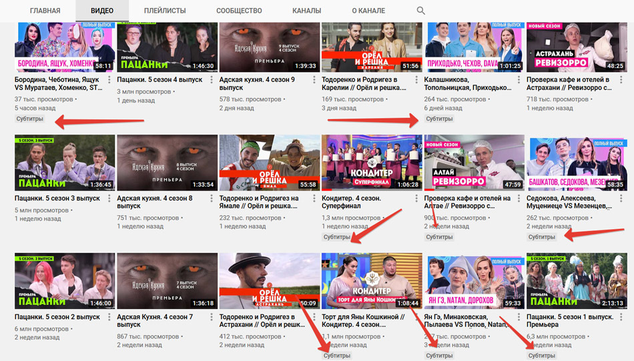Play the Кондитер Суперфинал thumbnail

point(372,163)
